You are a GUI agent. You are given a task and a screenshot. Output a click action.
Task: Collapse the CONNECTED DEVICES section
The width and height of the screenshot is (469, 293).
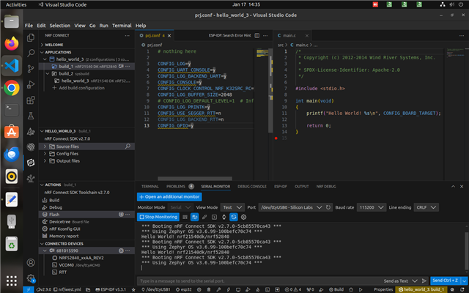[86, 244]
